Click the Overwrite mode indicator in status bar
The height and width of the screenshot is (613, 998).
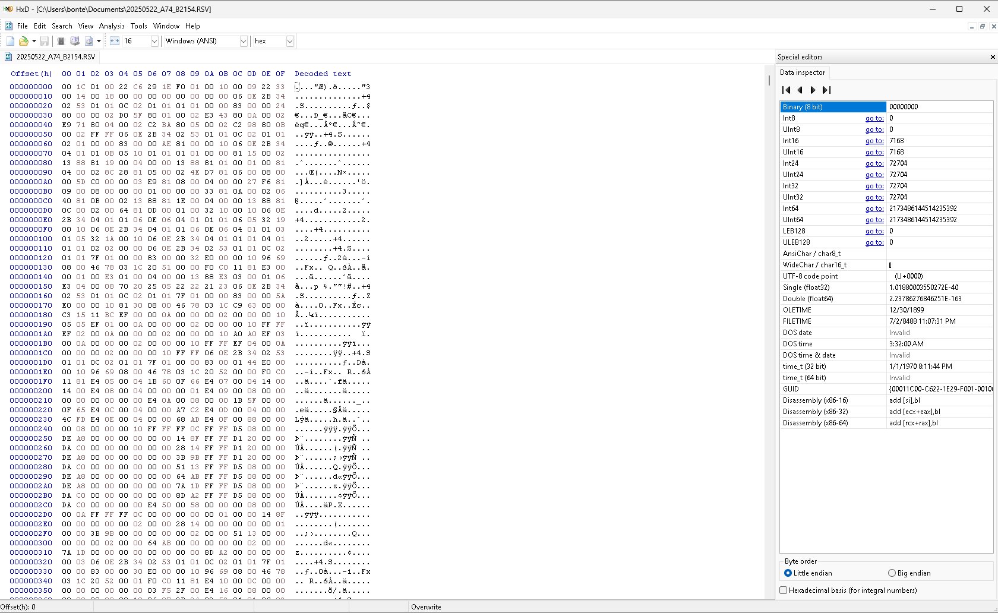pyautogui.click(x=426, y=607)
